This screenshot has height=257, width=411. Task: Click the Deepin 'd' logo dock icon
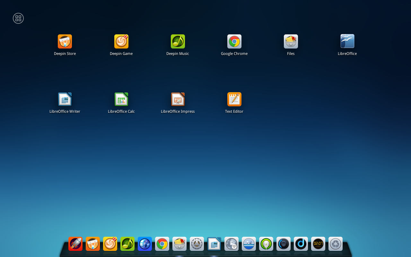[x=301, y=244]
